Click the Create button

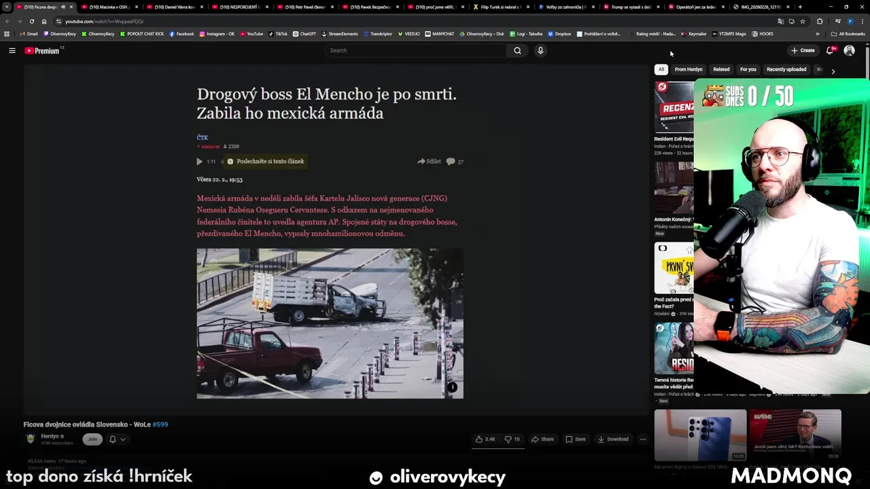coord(803,50)
